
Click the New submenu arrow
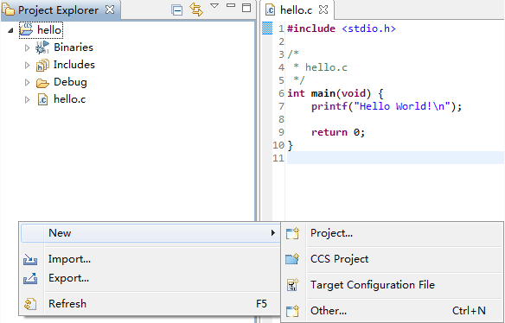273,232
